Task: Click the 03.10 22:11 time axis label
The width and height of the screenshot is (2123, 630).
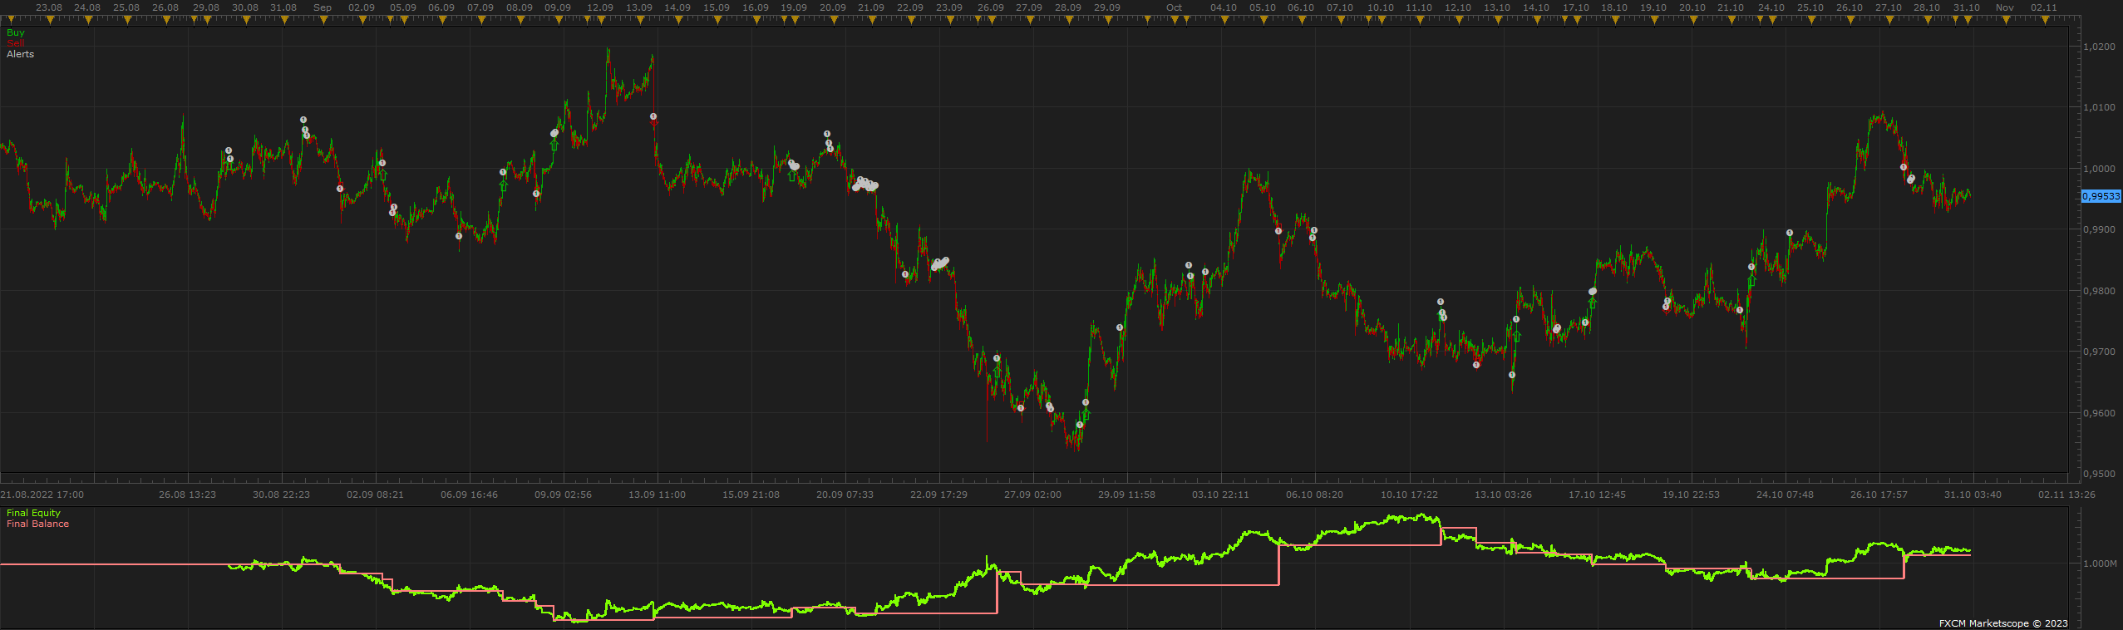Action: click(x=1220, y=495)
